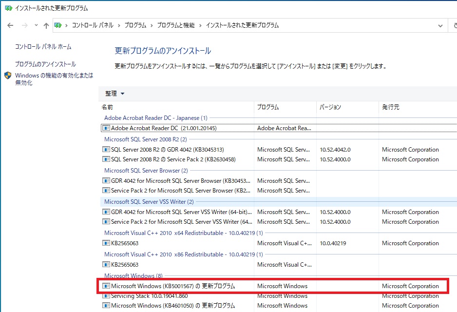Open the 整理 dropdown menu
The image size is (457, 312).
coord(114,94)
